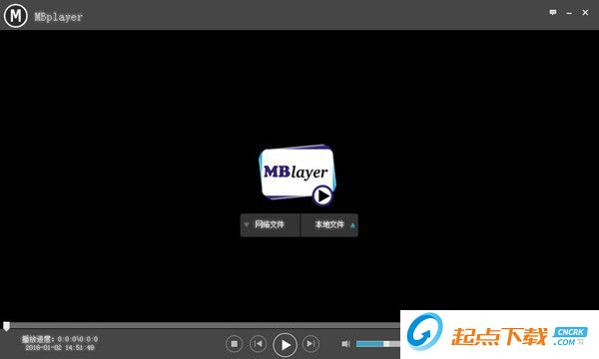Click the MBplayer title text
The height and width of the screenshot is (359, 599).
click(59, 17)
